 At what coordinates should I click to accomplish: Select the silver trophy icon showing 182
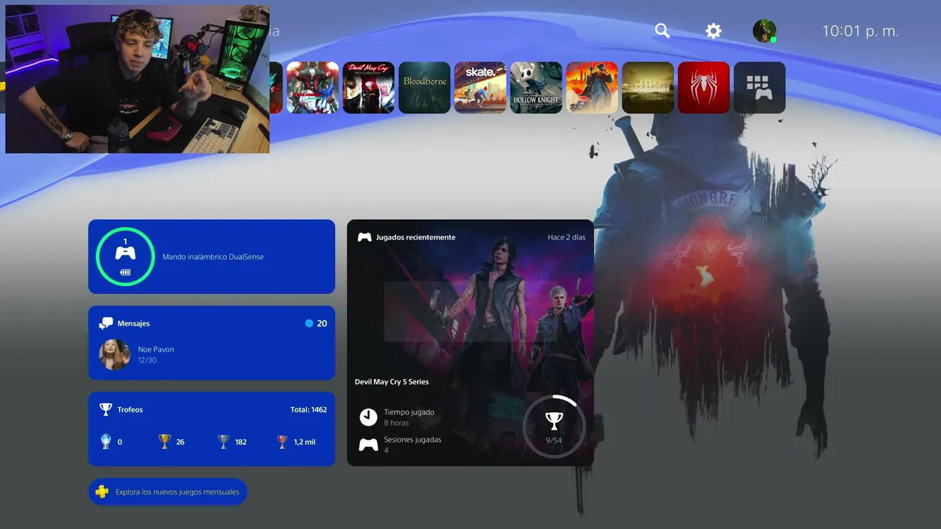point(223,442)
